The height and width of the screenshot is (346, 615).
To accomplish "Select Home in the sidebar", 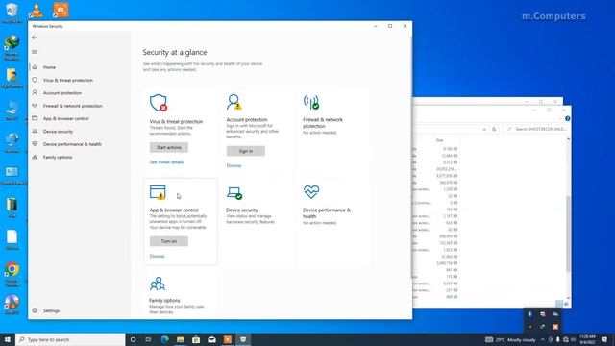I will tap(49, 67).
